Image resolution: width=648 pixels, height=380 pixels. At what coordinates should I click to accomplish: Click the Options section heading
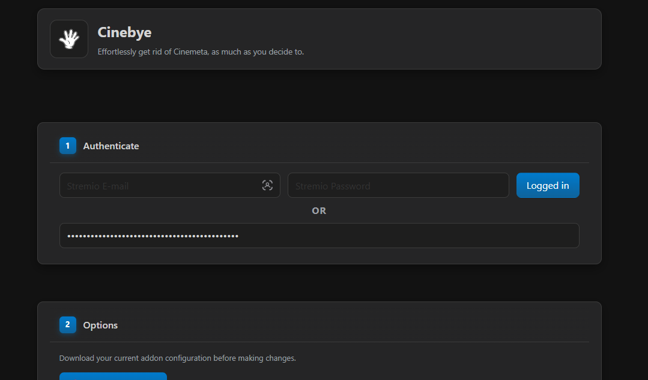click(100, 325)
